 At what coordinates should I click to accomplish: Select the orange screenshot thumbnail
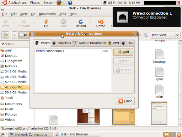[x=124, y=117]
